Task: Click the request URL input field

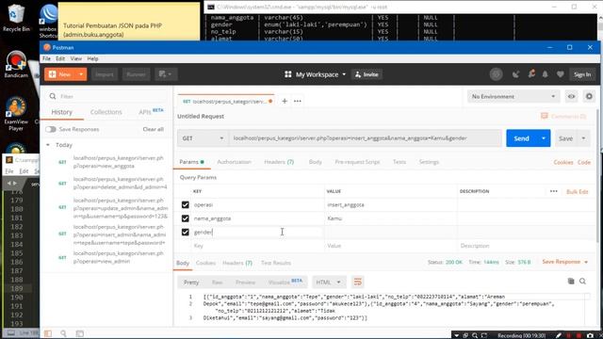Action: click(366, 138)
